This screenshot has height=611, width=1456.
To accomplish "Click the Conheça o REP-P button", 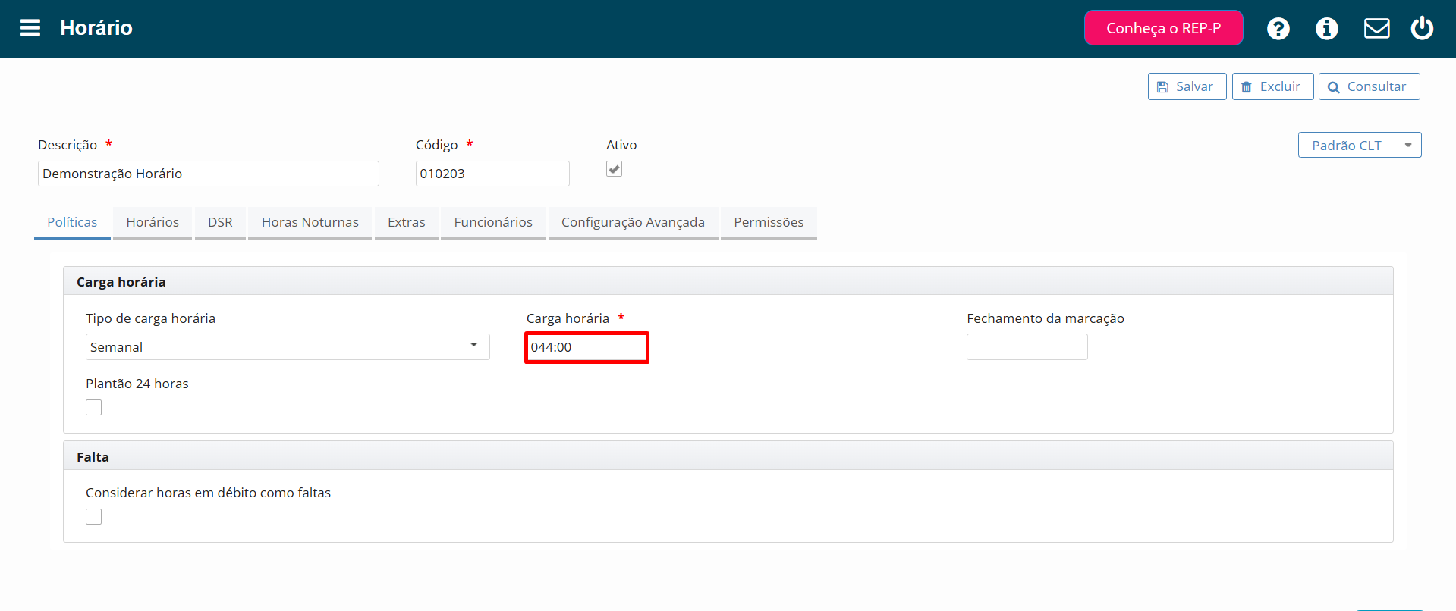I will coord(1164,28).
